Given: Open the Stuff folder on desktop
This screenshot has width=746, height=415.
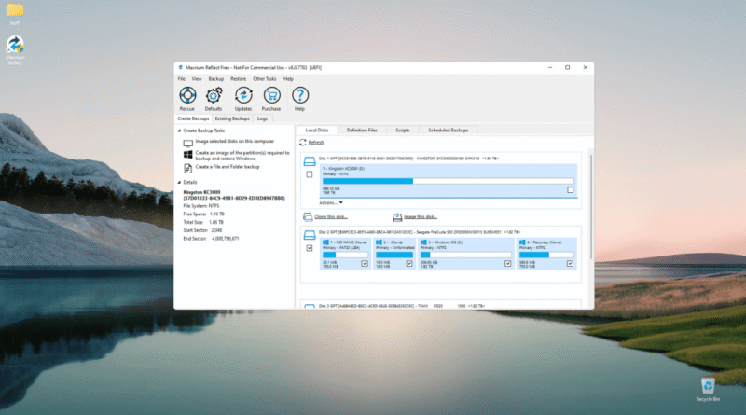Looking at the screenshot, I should 15,14.
